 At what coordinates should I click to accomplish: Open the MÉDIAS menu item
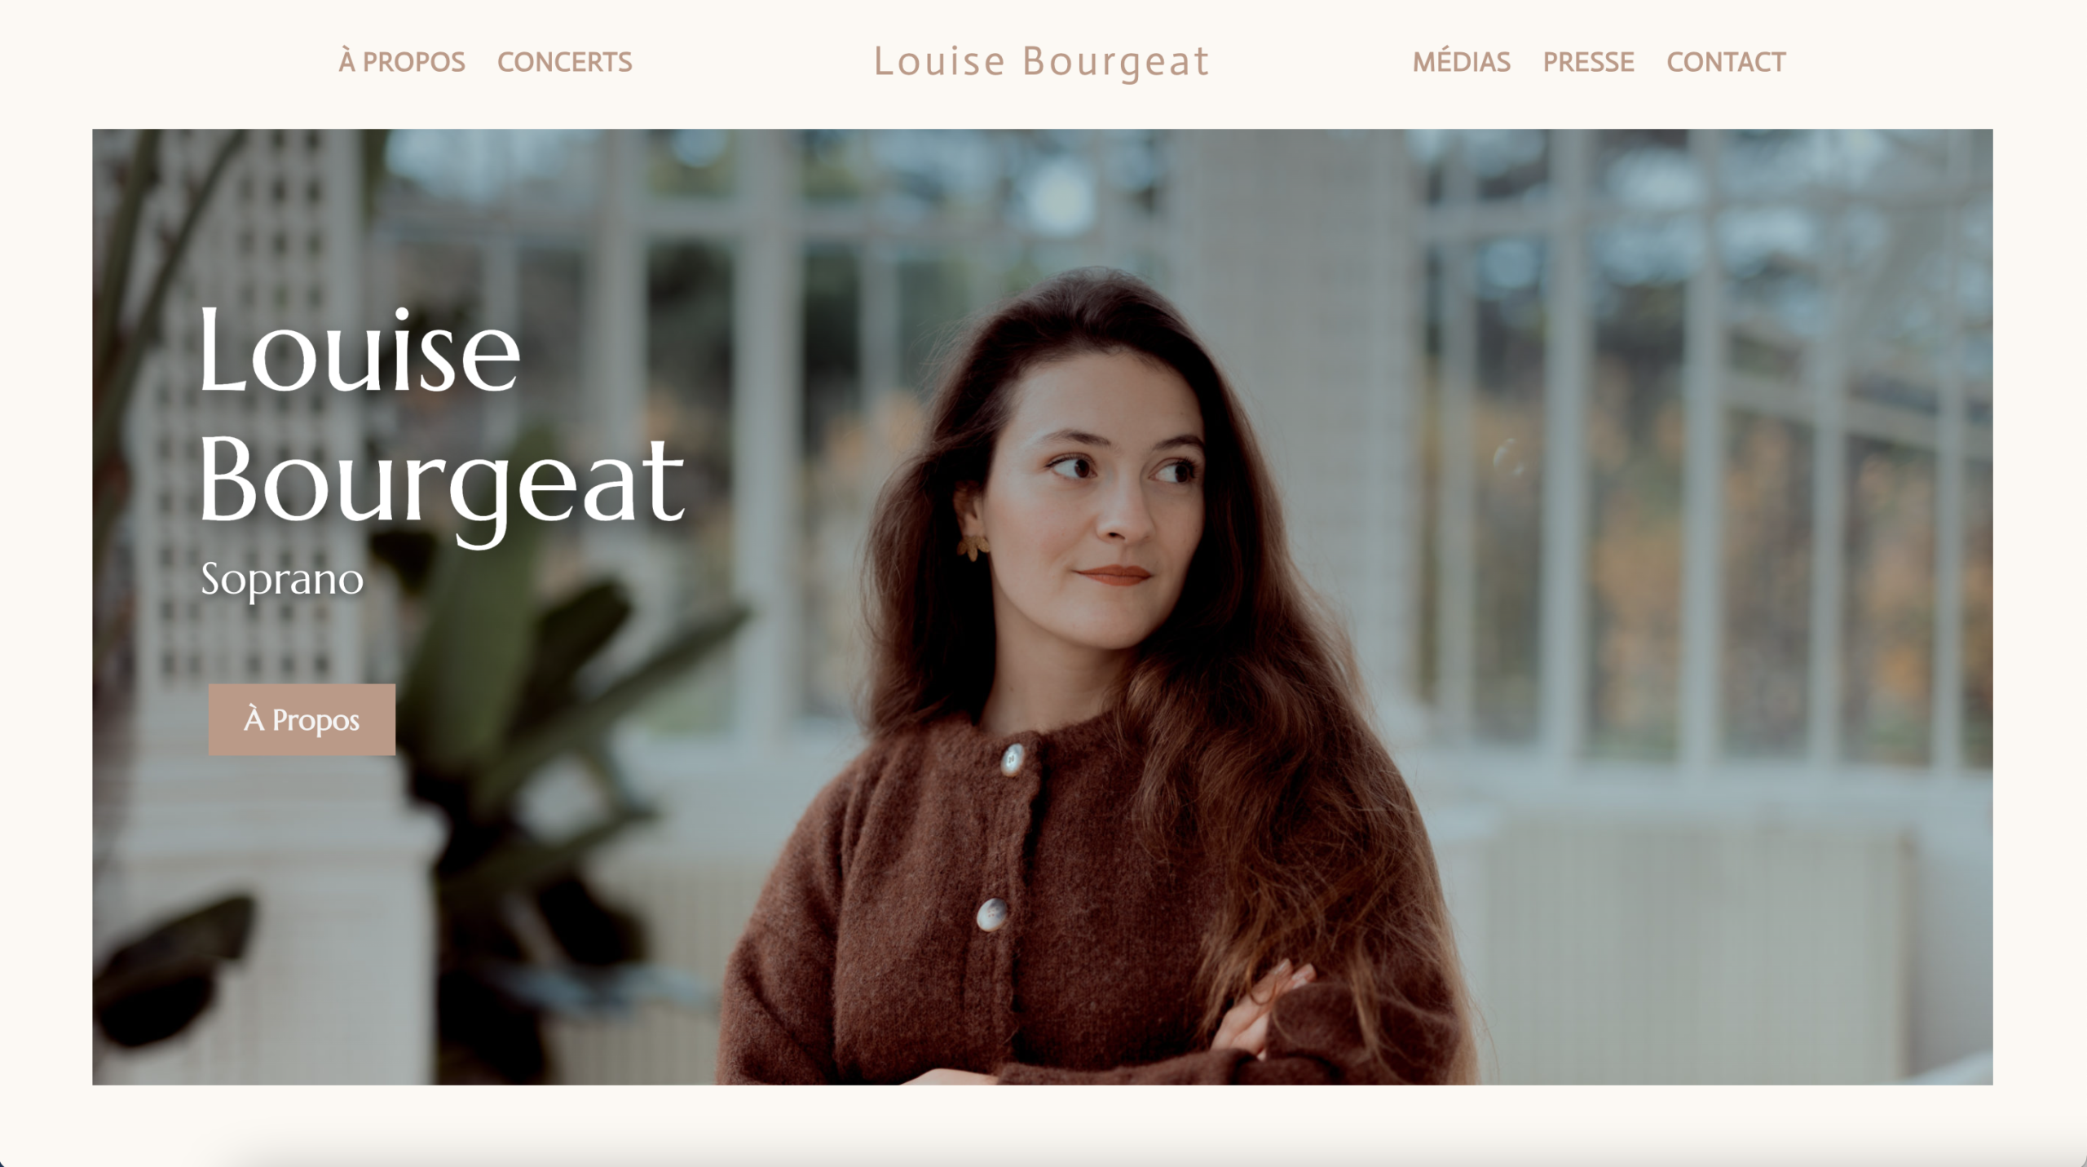[x=1461, y=62]
